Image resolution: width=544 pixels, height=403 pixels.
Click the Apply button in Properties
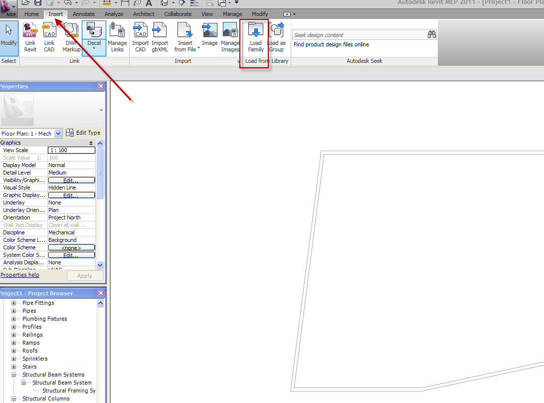click(85, 276)
